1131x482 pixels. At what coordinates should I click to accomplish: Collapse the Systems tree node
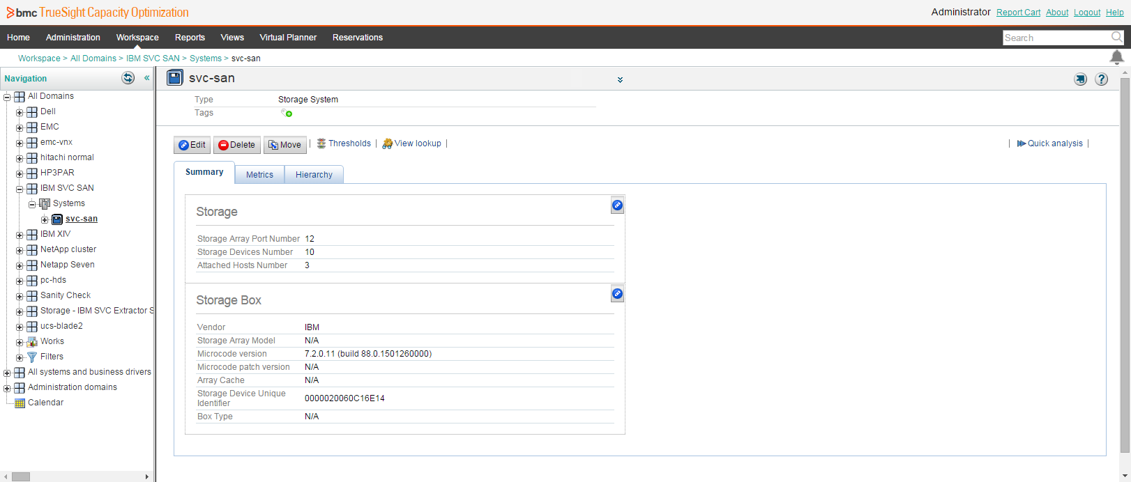point(32,204)
